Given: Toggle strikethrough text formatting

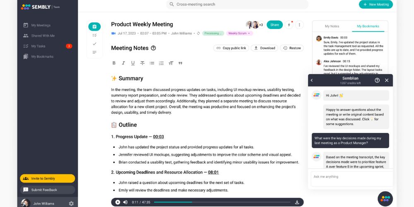Looking at the screenshot, I should [142, 63].
